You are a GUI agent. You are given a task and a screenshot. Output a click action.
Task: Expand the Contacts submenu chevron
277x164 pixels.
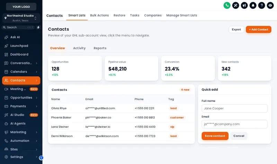(x=37, y=80)
